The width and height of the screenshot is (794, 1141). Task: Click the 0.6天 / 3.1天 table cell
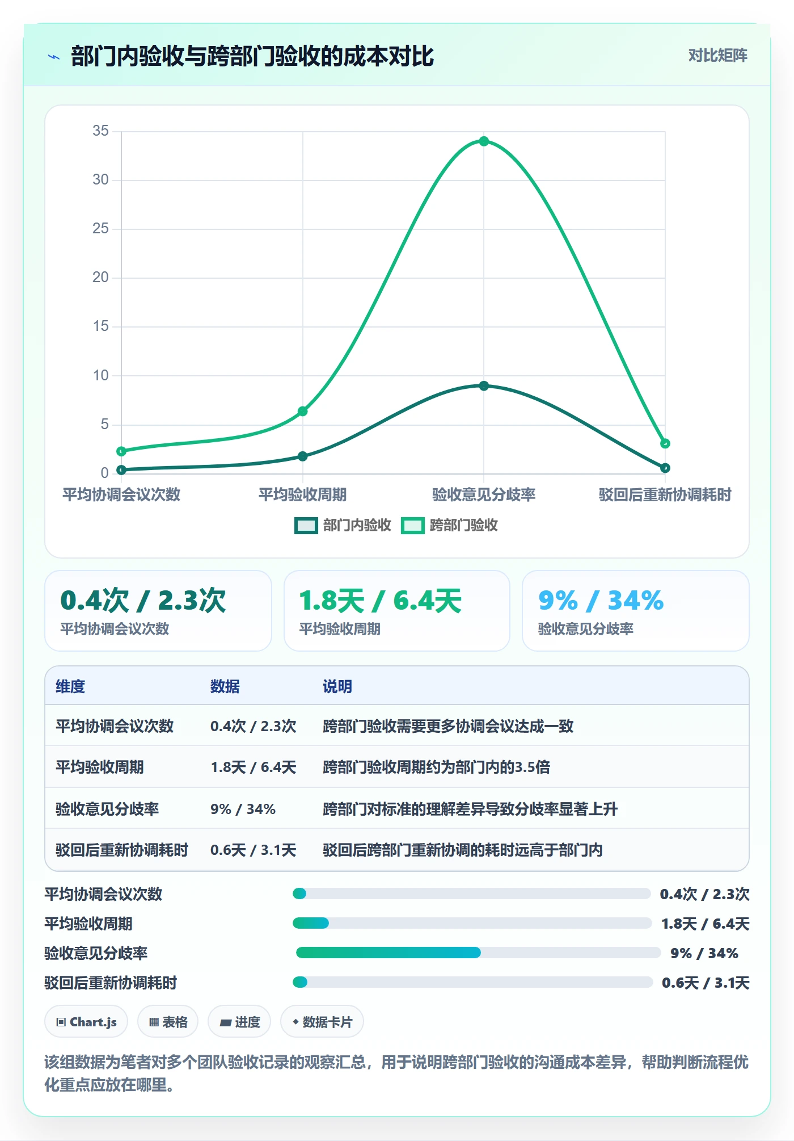[x=254, y=850]
